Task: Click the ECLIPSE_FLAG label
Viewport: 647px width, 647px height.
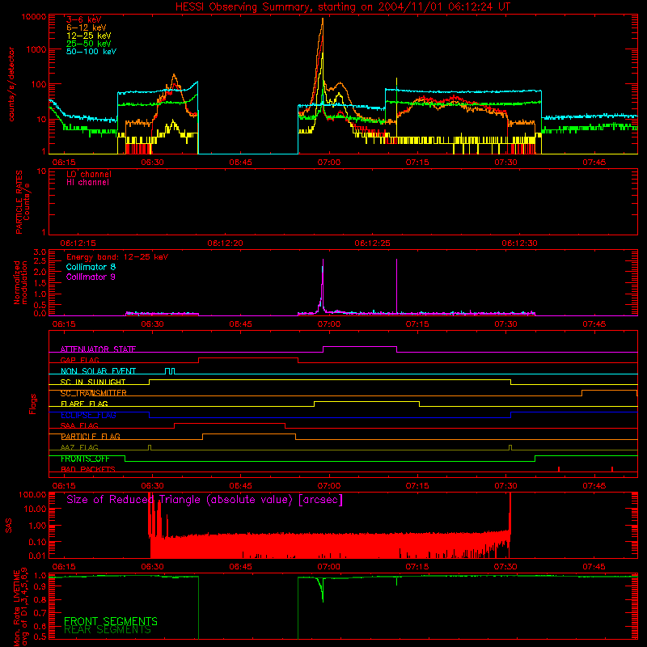Action: [88, 415]
